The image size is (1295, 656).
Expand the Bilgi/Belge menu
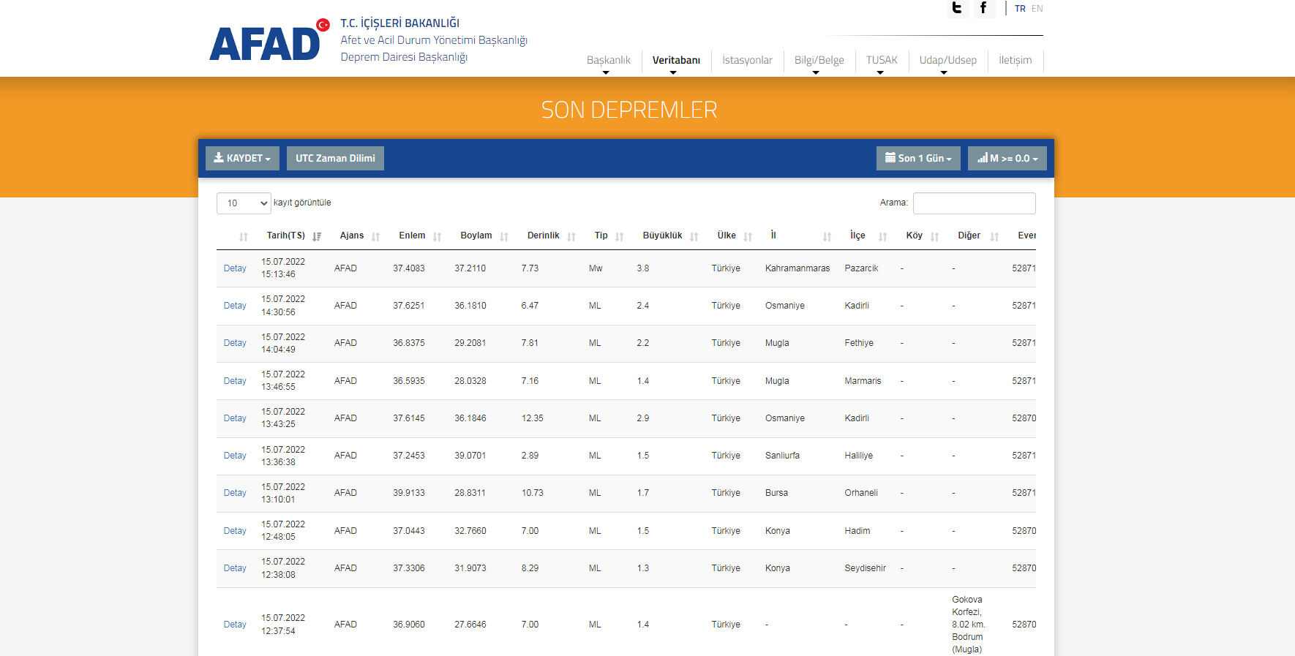tap(819, 60)
